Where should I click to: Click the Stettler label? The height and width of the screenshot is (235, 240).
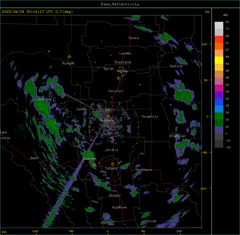pyautogui.click(x=177, y=66)
